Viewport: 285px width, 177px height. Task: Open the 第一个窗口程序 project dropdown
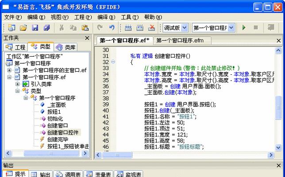(231, 28)
